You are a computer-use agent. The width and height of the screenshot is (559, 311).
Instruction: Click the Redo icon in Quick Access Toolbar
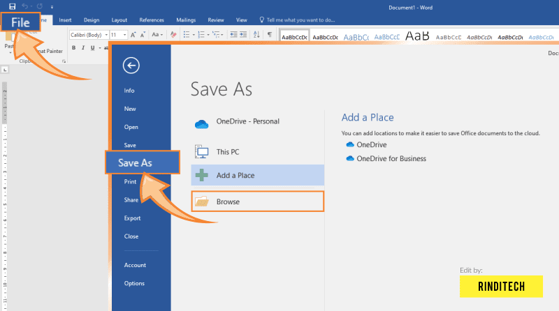[40, 6]
